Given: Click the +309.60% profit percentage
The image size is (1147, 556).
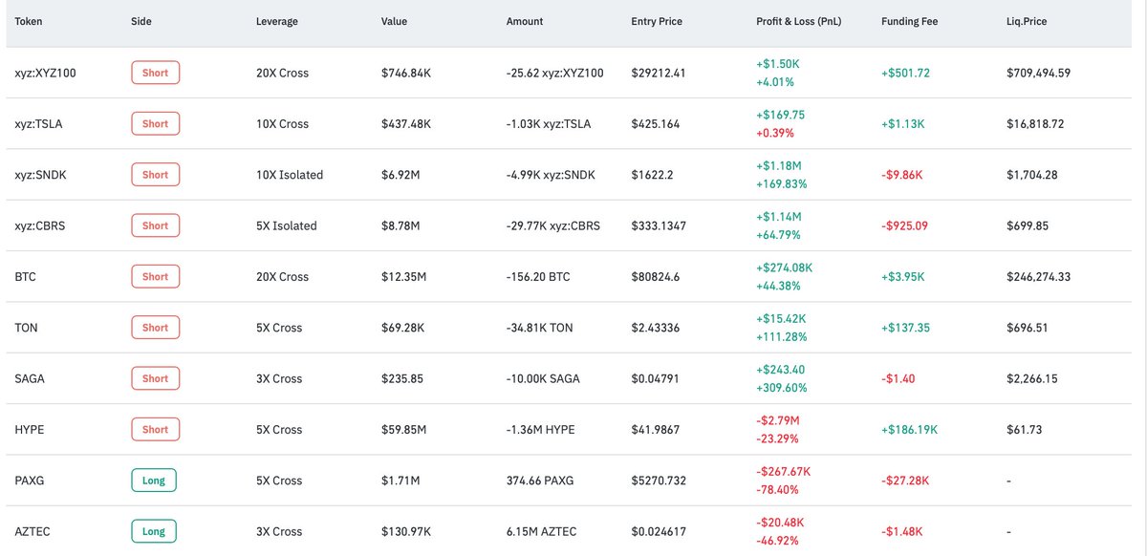Looking at the screenshot, I should (781, 388).
